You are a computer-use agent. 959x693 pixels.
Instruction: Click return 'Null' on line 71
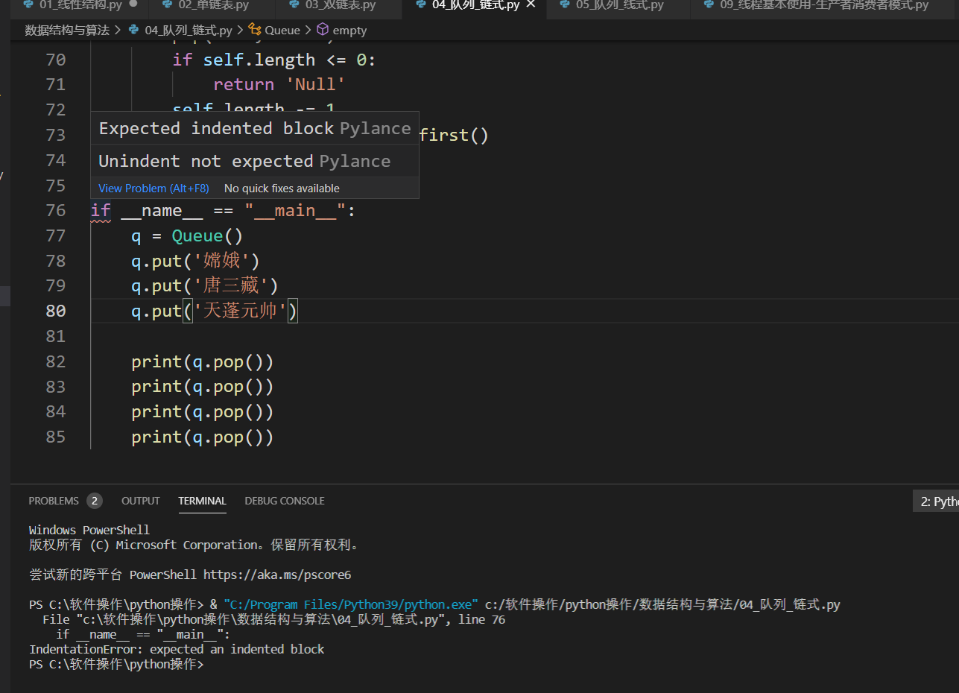pyautogui.click(x=279, y=85)
